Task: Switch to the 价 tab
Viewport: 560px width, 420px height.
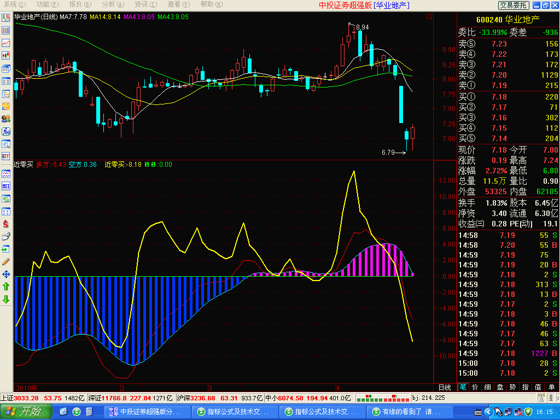Action: tap(475, 387)
